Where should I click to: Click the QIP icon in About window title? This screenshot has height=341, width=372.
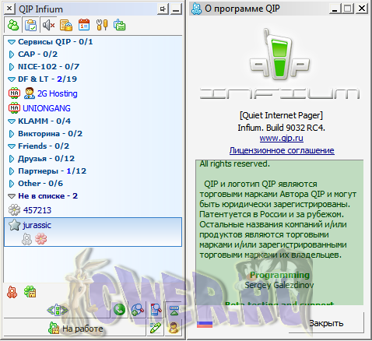[196, 9]
